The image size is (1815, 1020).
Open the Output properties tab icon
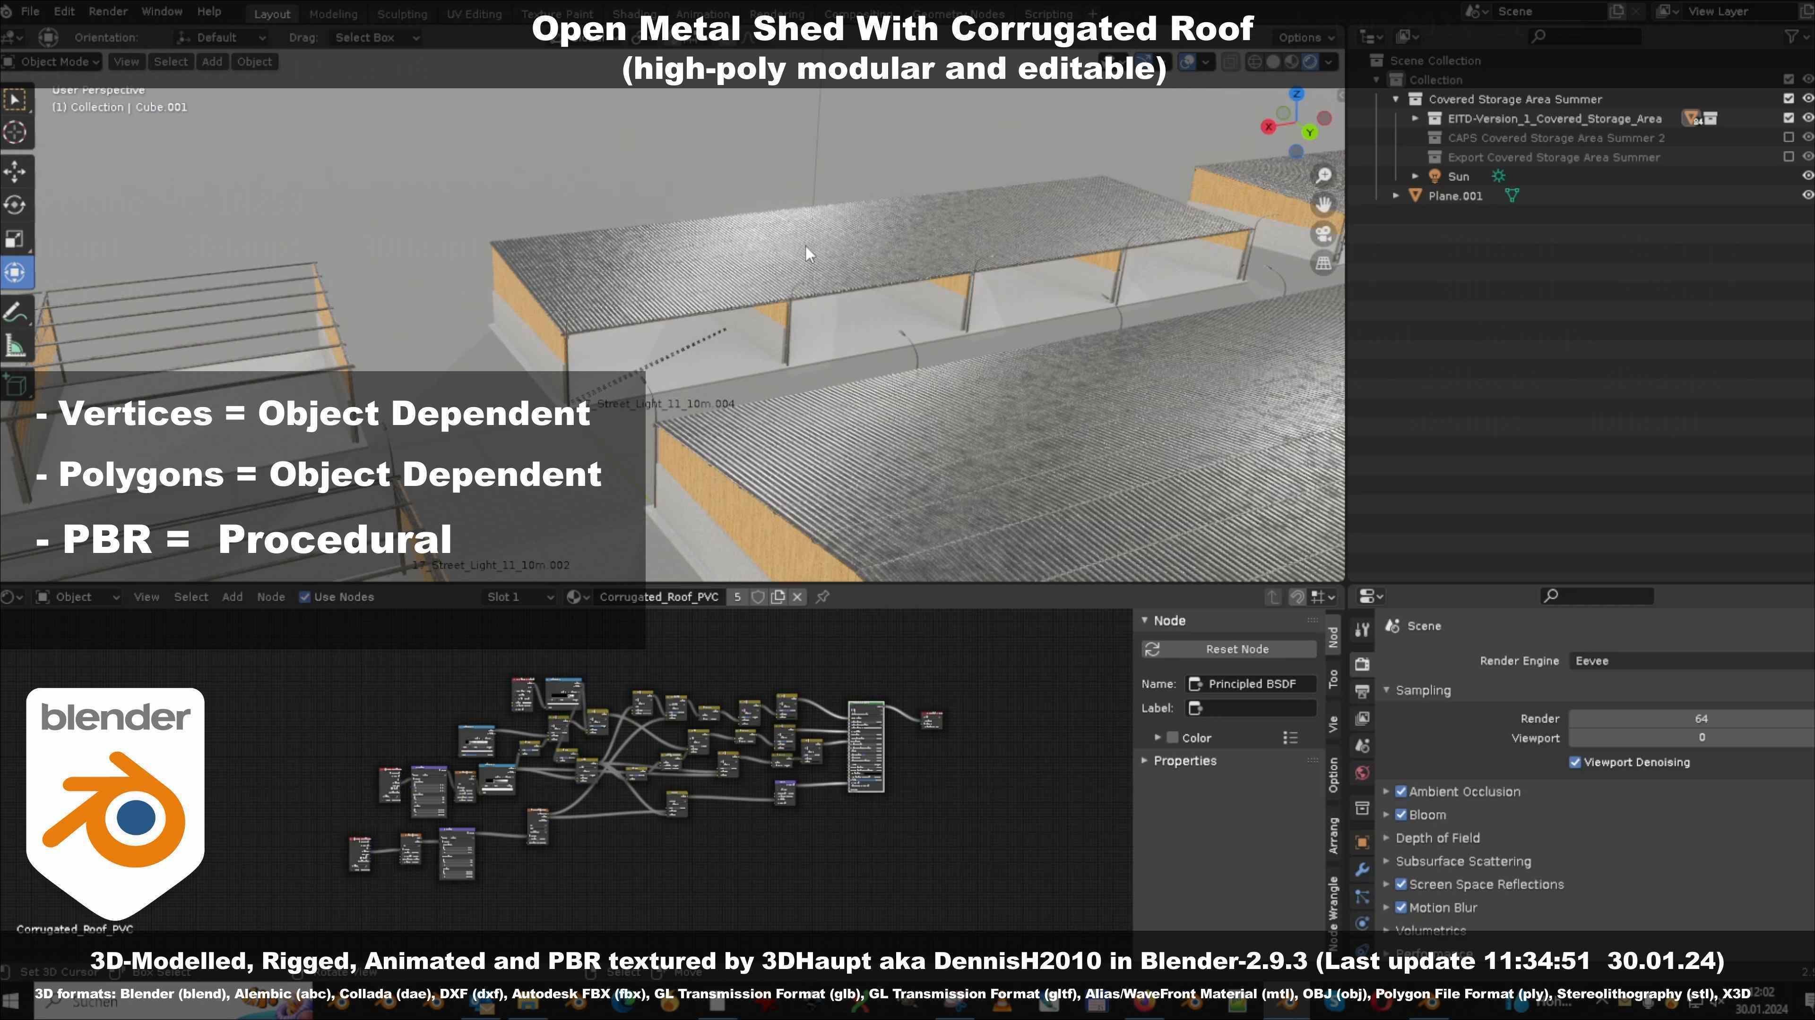(x=1362, y=691)
